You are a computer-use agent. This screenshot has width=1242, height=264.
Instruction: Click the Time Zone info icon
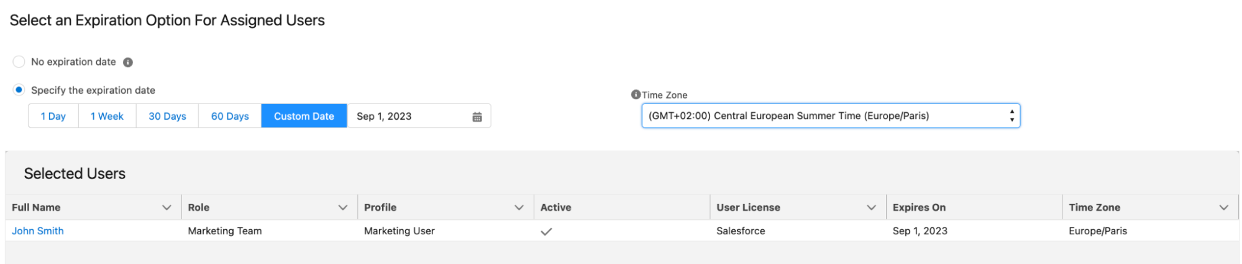[636, 94]
